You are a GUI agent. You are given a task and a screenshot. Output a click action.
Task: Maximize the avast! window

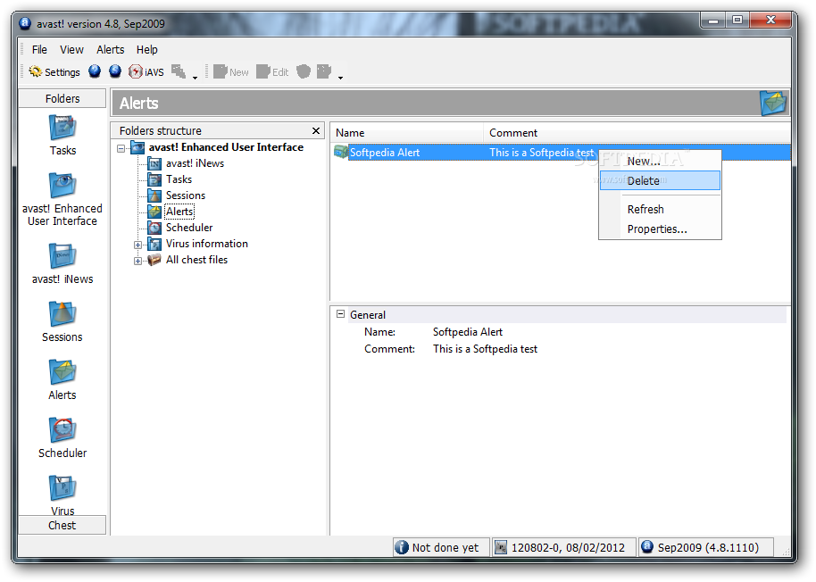(x=737, y=21)
